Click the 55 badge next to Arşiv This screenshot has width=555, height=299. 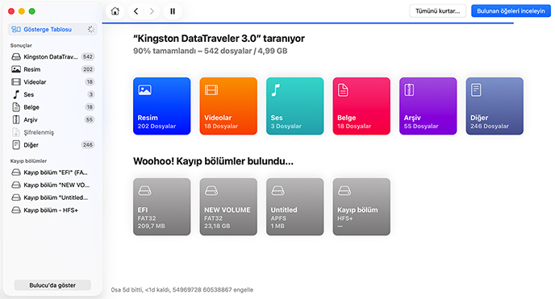click(90, 120)
